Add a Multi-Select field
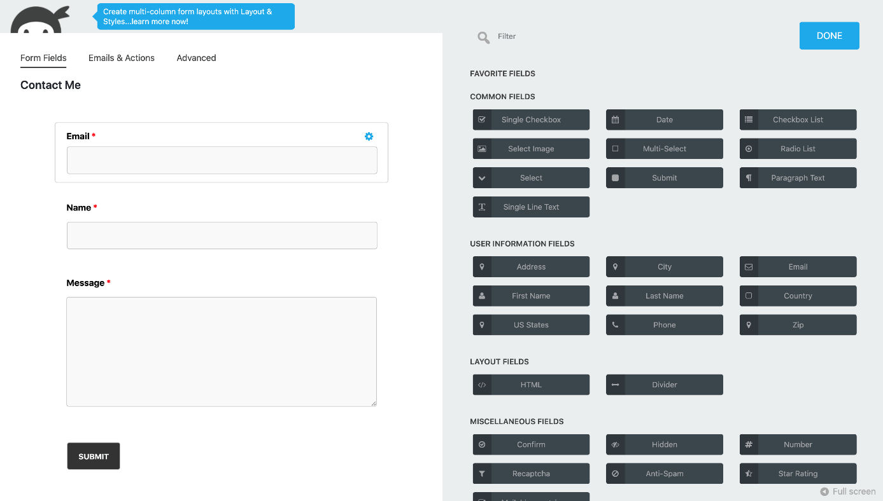This screenshot has width=883, height=501. pyautogui.click(x=664, y=149)
